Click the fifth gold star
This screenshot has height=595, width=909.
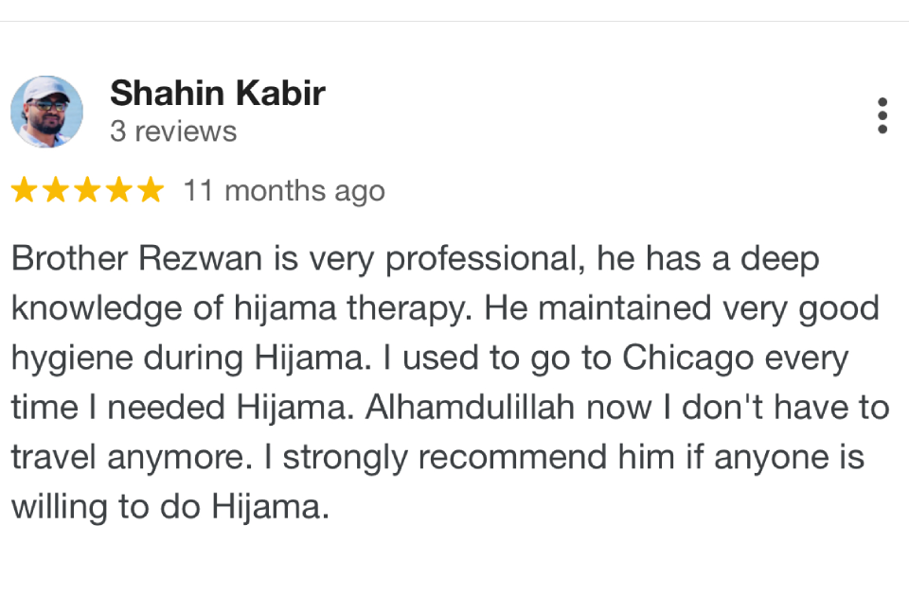[x=151, y=190]
